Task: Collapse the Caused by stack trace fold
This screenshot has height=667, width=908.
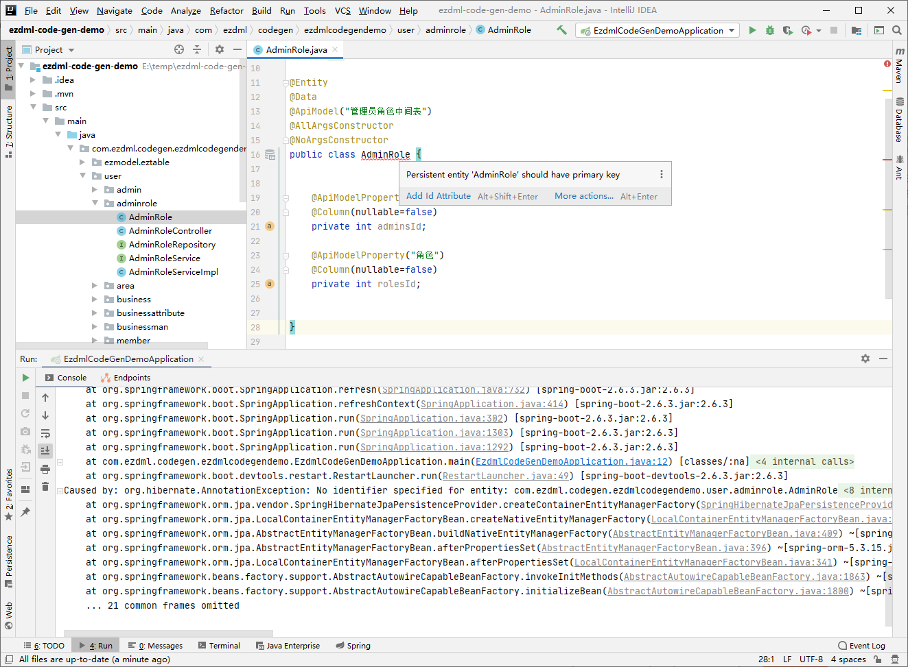Action: point(60,490)
